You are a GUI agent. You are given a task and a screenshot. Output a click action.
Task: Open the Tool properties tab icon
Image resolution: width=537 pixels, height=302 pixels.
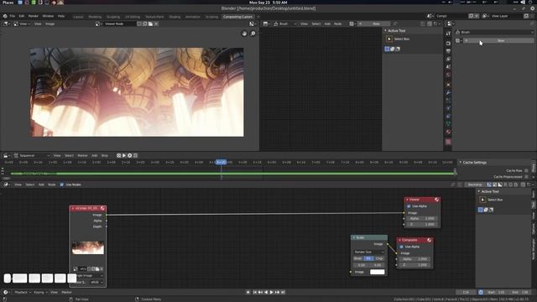coord(448,34)
